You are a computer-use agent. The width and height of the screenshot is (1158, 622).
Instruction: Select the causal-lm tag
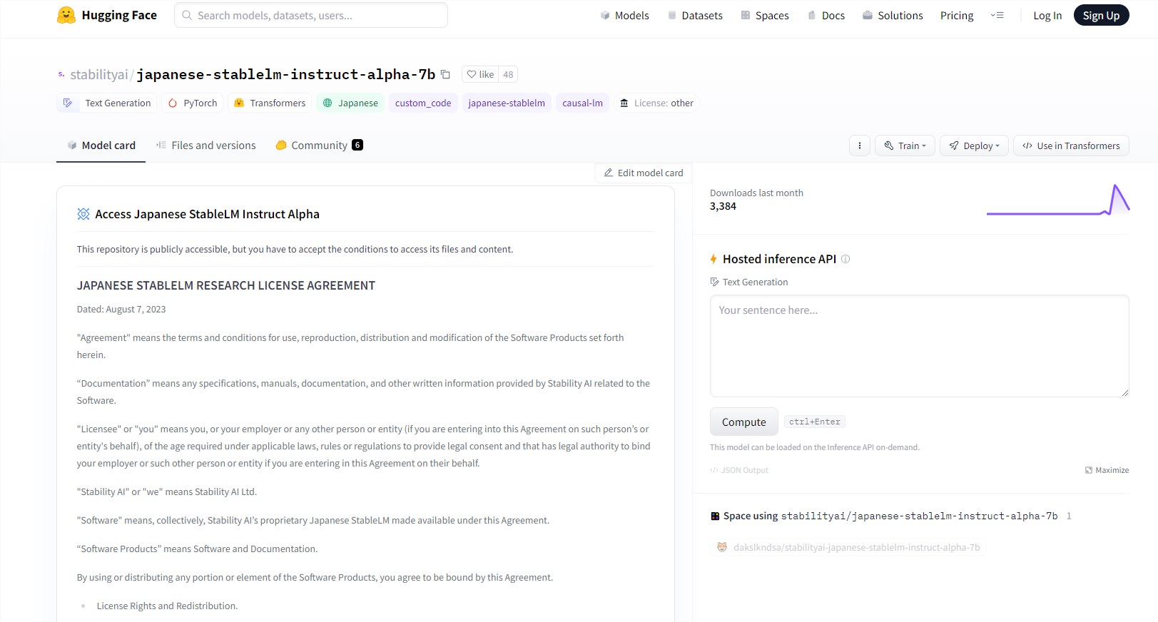click(582, 103)
